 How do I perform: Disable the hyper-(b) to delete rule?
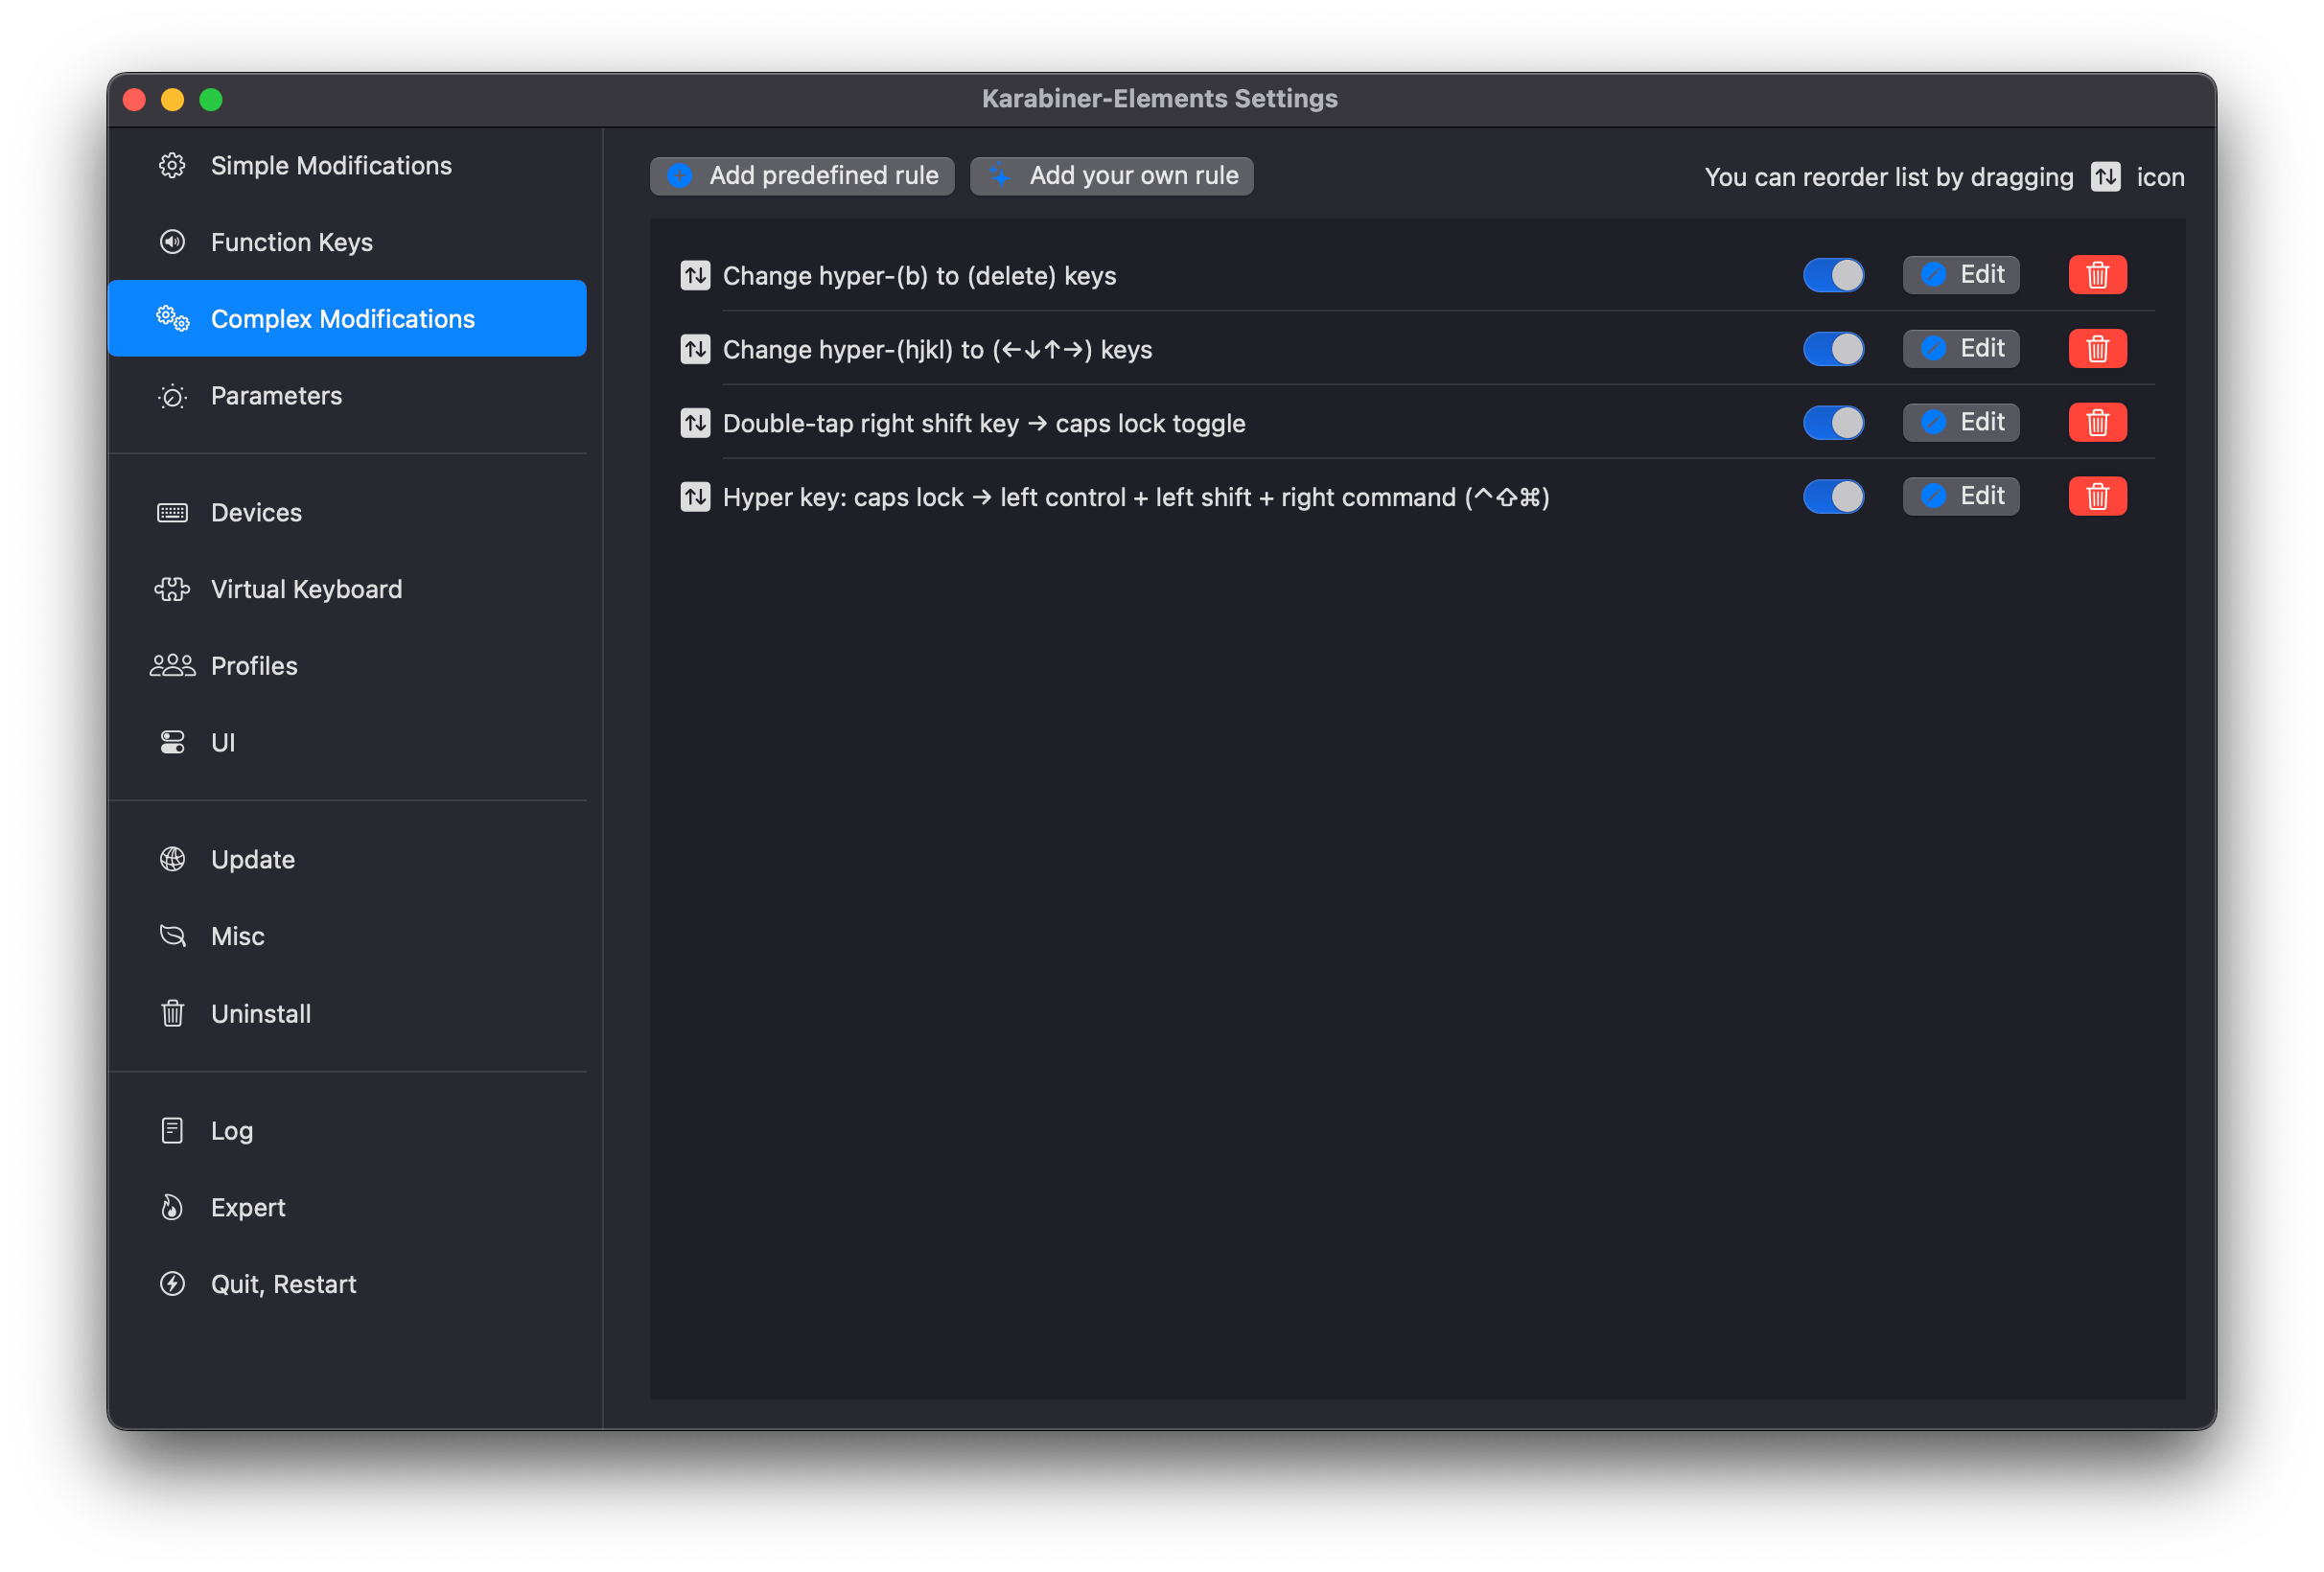click(1834, 275)
